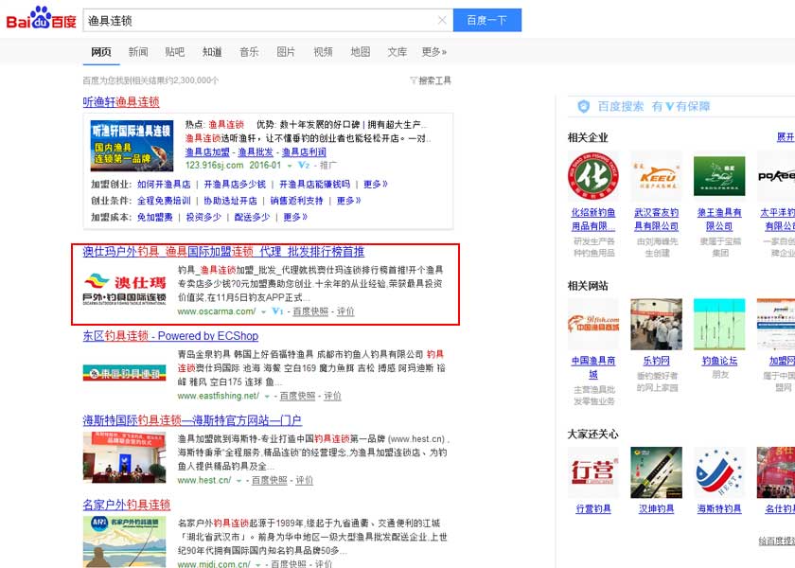Click the 名家户外钓具连锁 thumbnail image
The width and height of the screenshot is (795, 568).
(x=125, y=541)
